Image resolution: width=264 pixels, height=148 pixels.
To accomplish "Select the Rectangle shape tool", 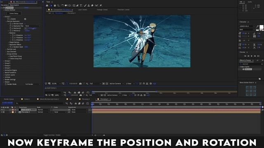I will coord(74,5).
